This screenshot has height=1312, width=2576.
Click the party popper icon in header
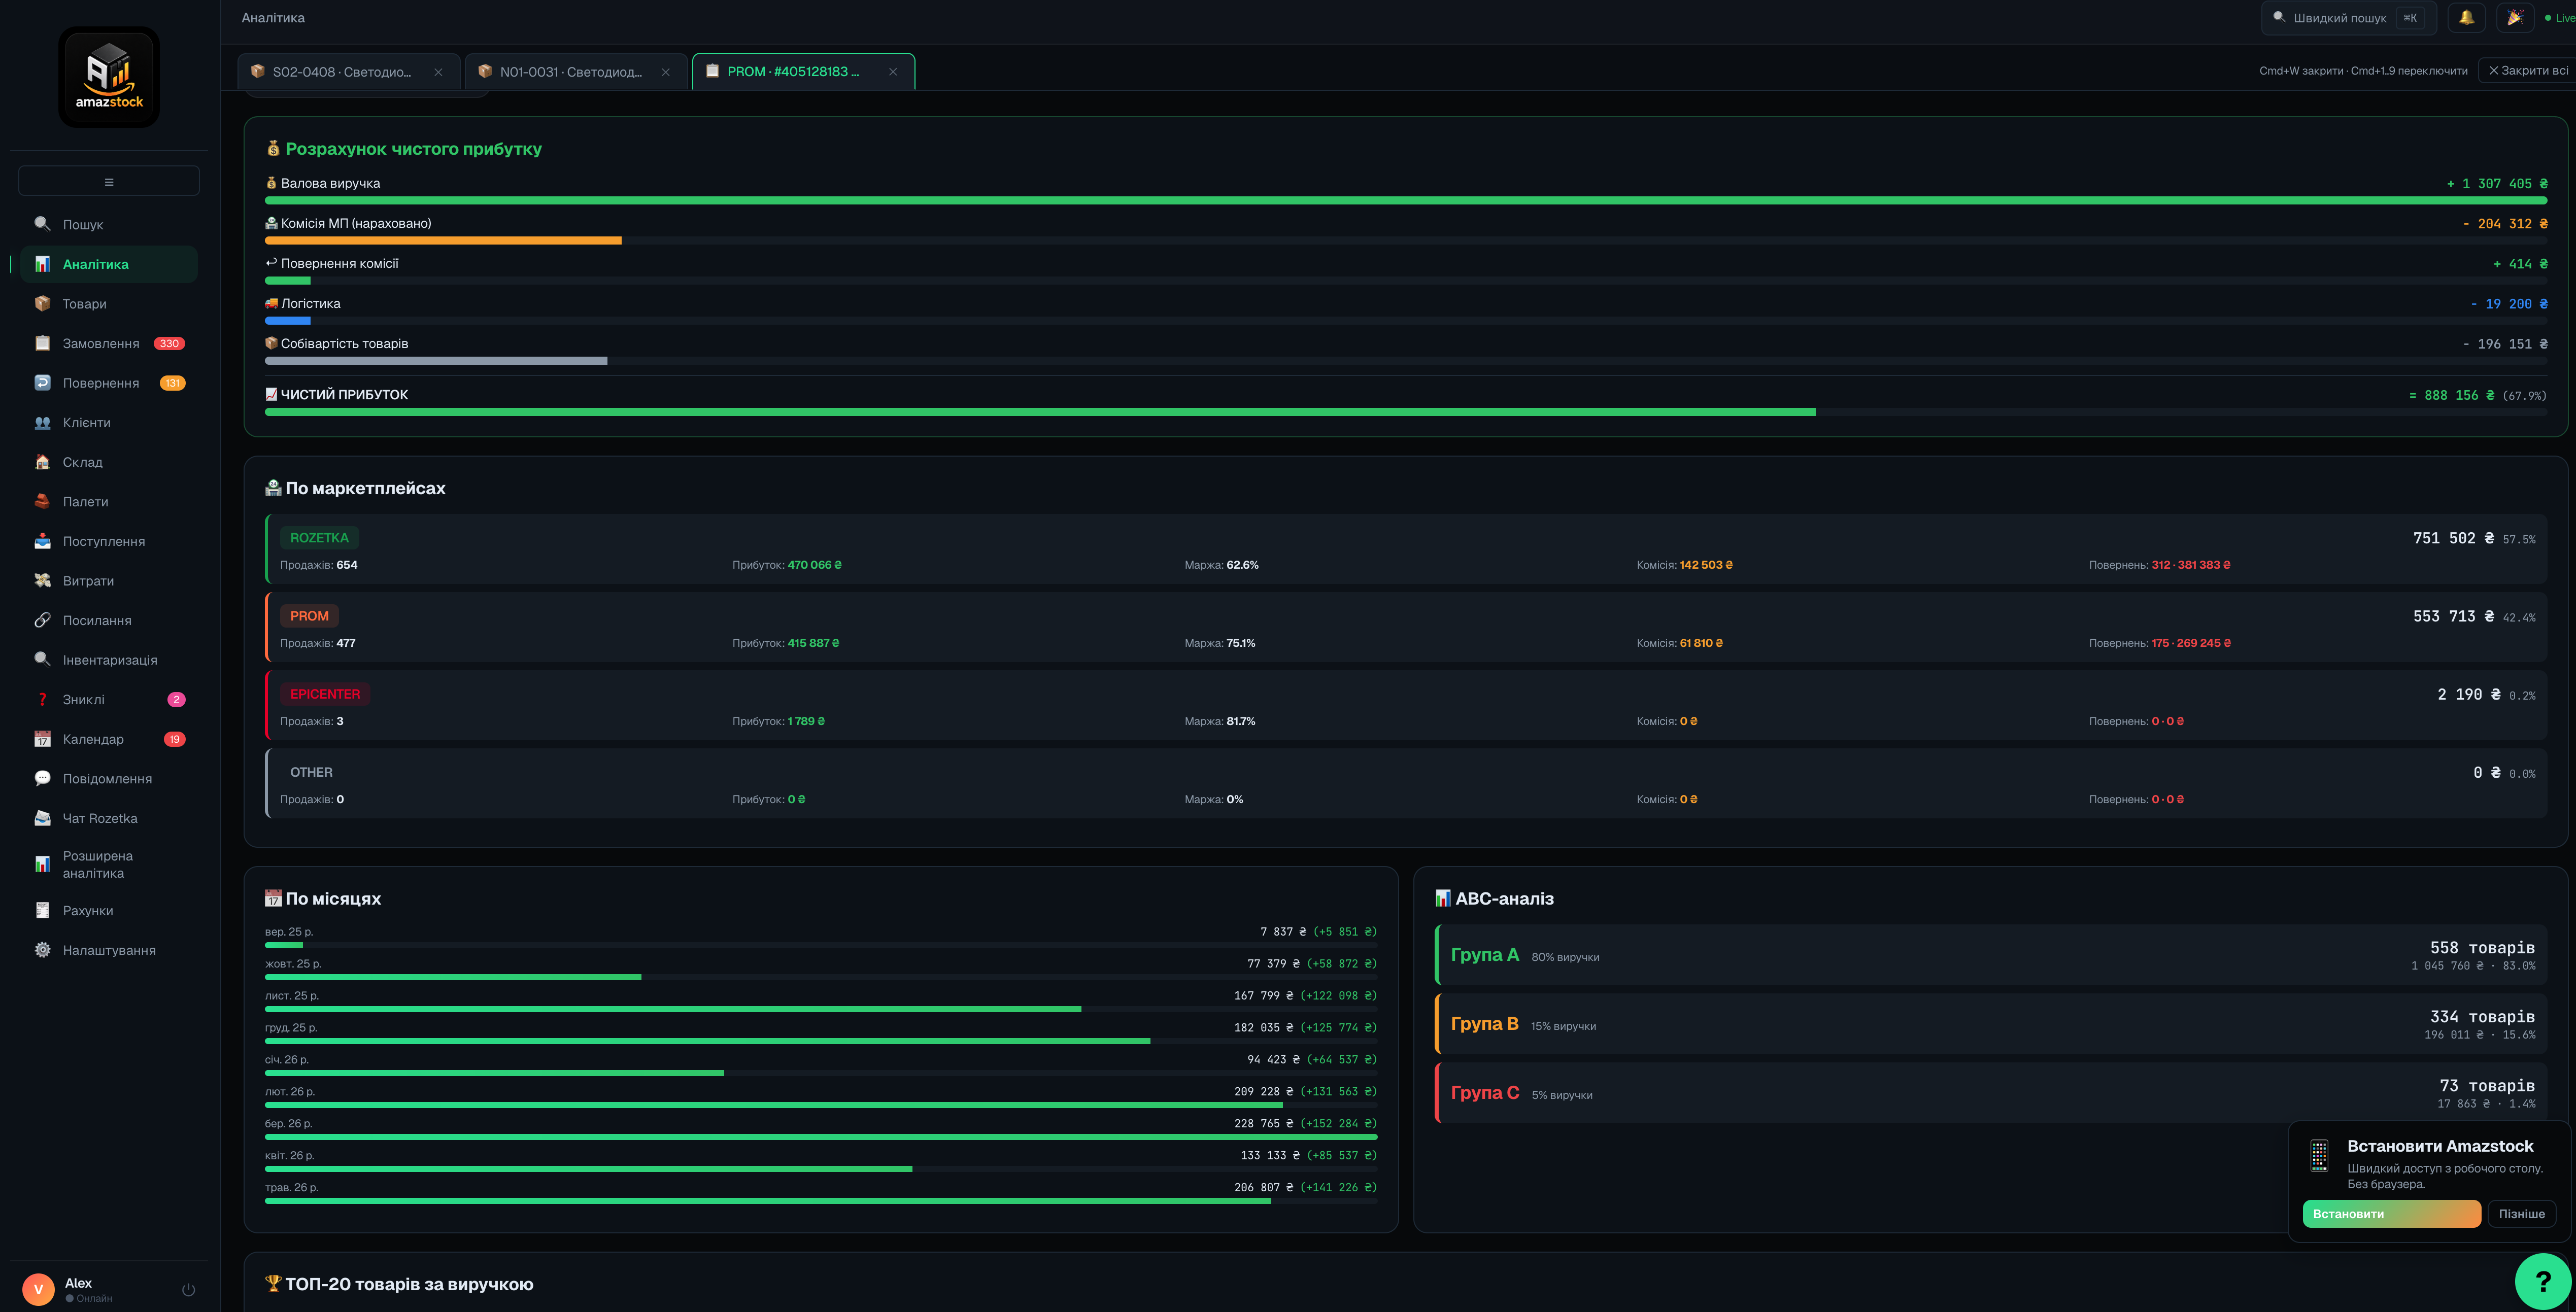2515,18
